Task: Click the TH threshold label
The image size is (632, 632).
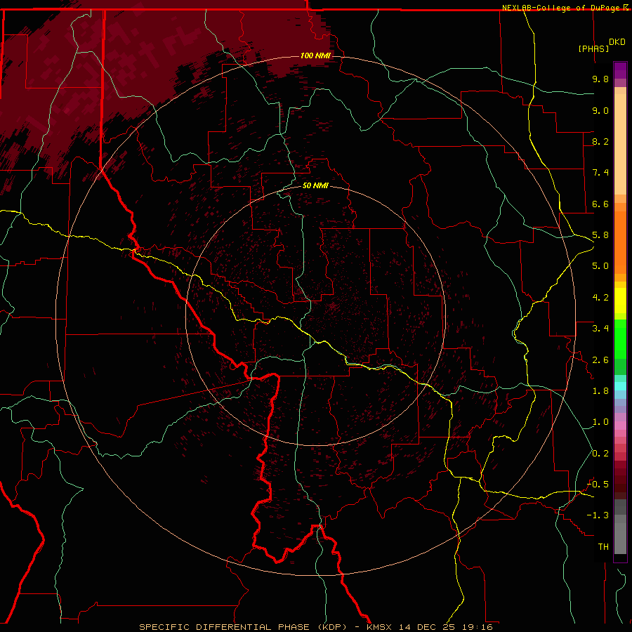Action: (603, 547)
